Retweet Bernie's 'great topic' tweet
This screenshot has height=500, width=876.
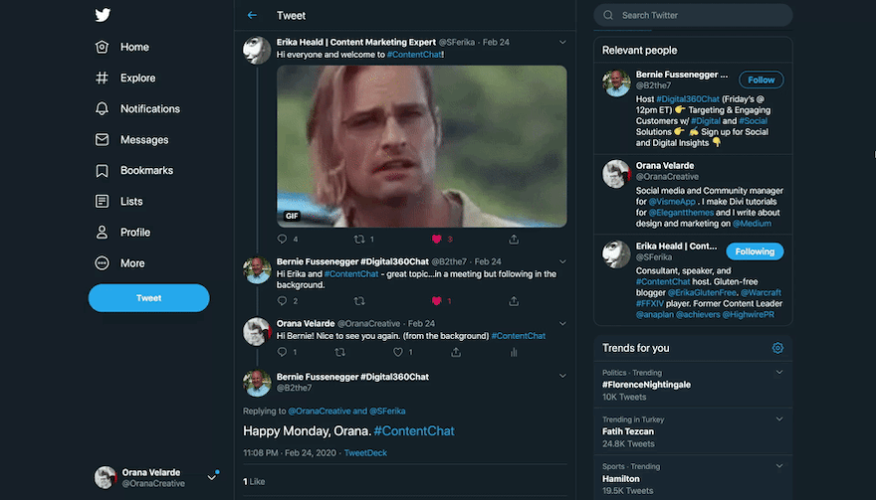[x=359, y=301]
